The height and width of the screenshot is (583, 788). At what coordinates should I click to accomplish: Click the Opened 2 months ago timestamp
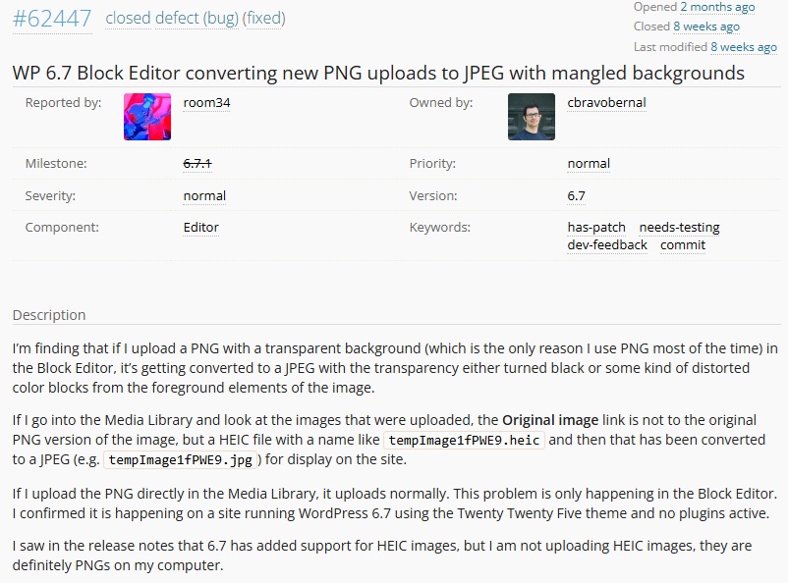point(717,7)
